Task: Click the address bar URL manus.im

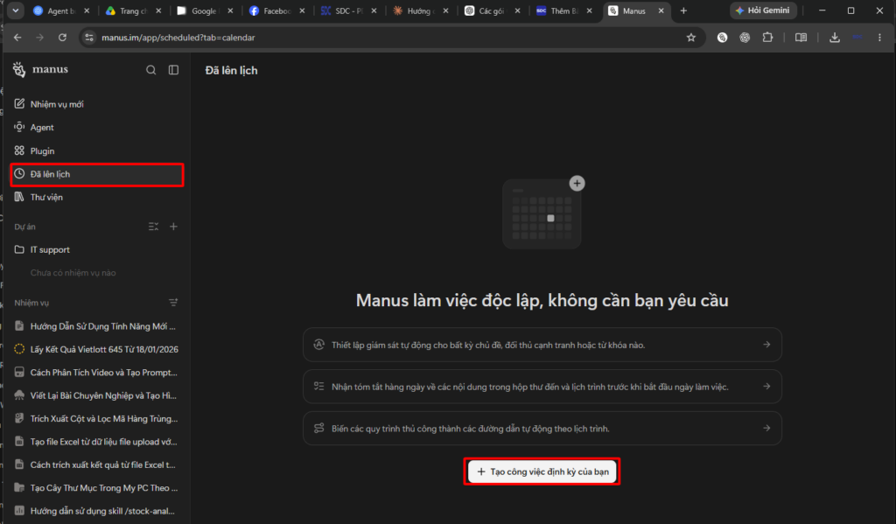Action: (178, 38)
